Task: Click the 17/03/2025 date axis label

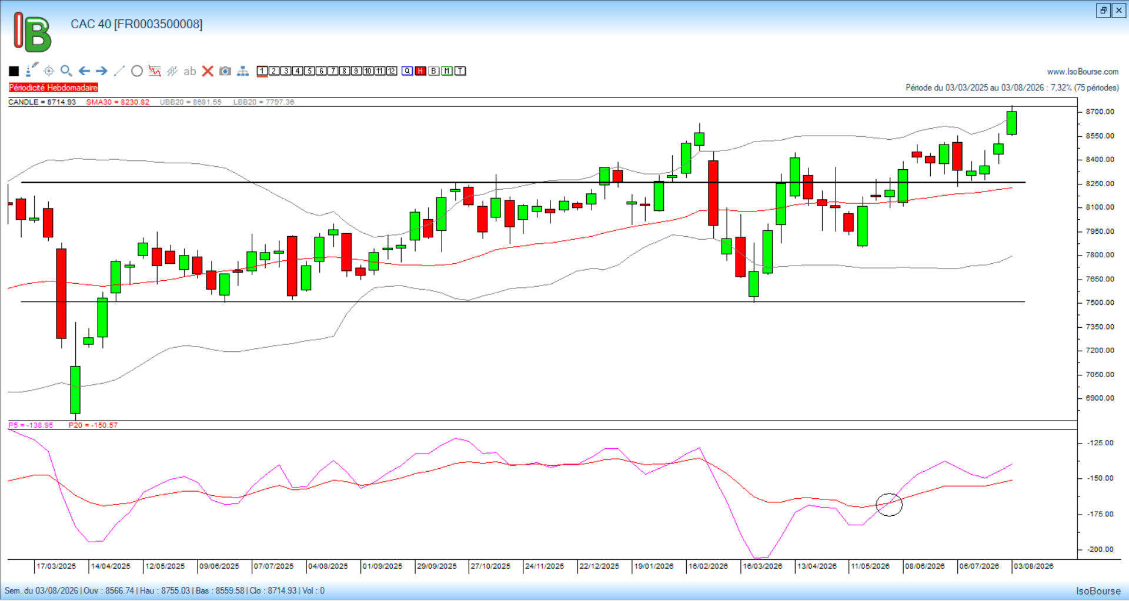Action: tap(56, 566)
